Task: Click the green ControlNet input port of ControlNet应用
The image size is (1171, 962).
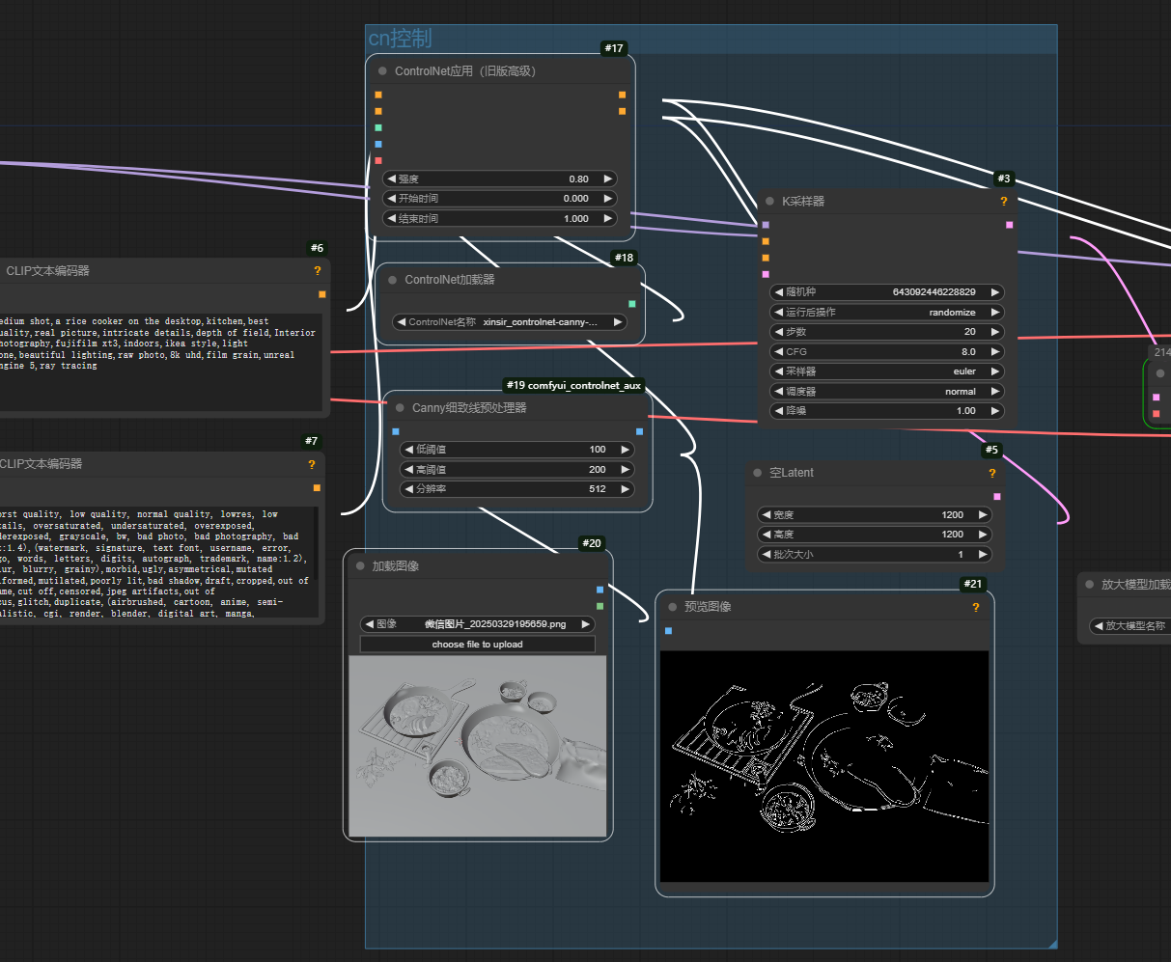Action: click(378, 127)
